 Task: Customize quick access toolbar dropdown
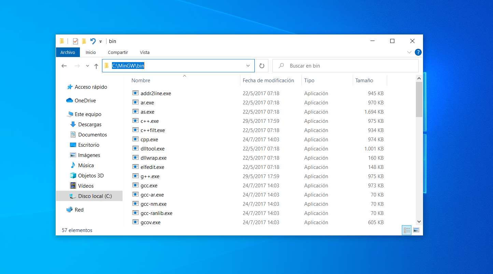click(x=100, y=42)
